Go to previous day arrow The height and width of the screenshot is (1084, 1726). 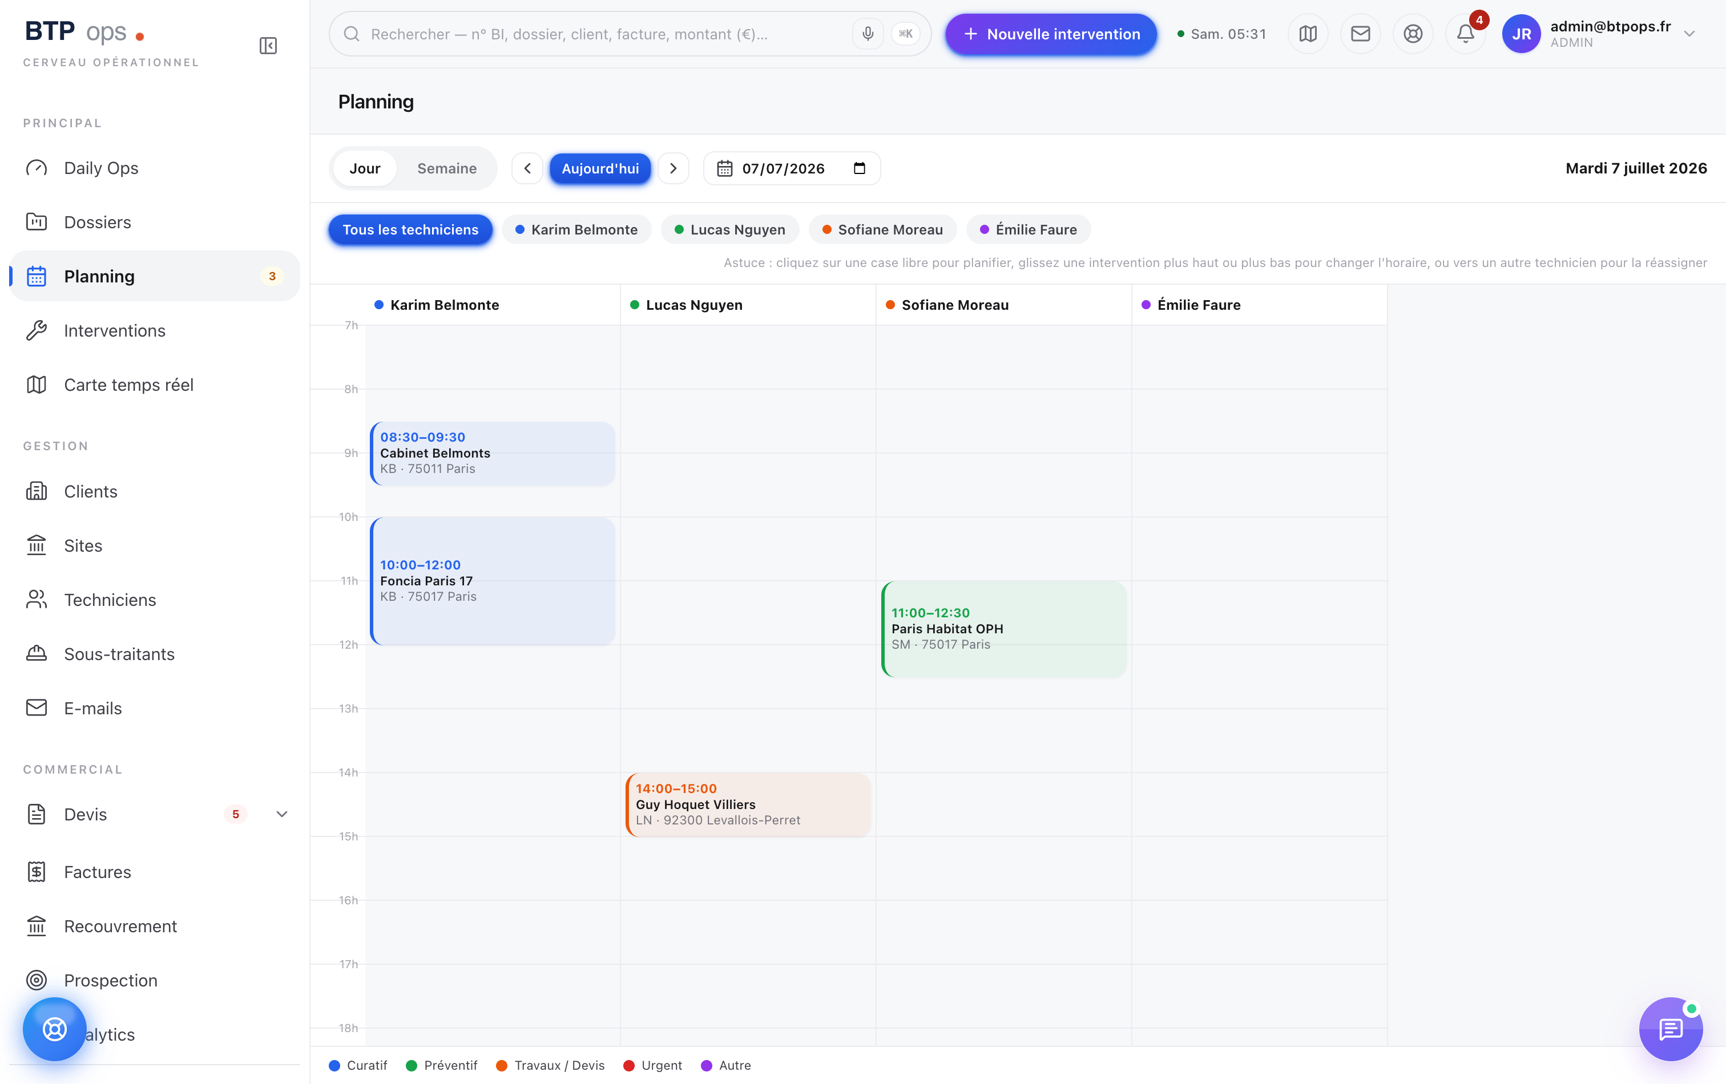coord(527,168)
